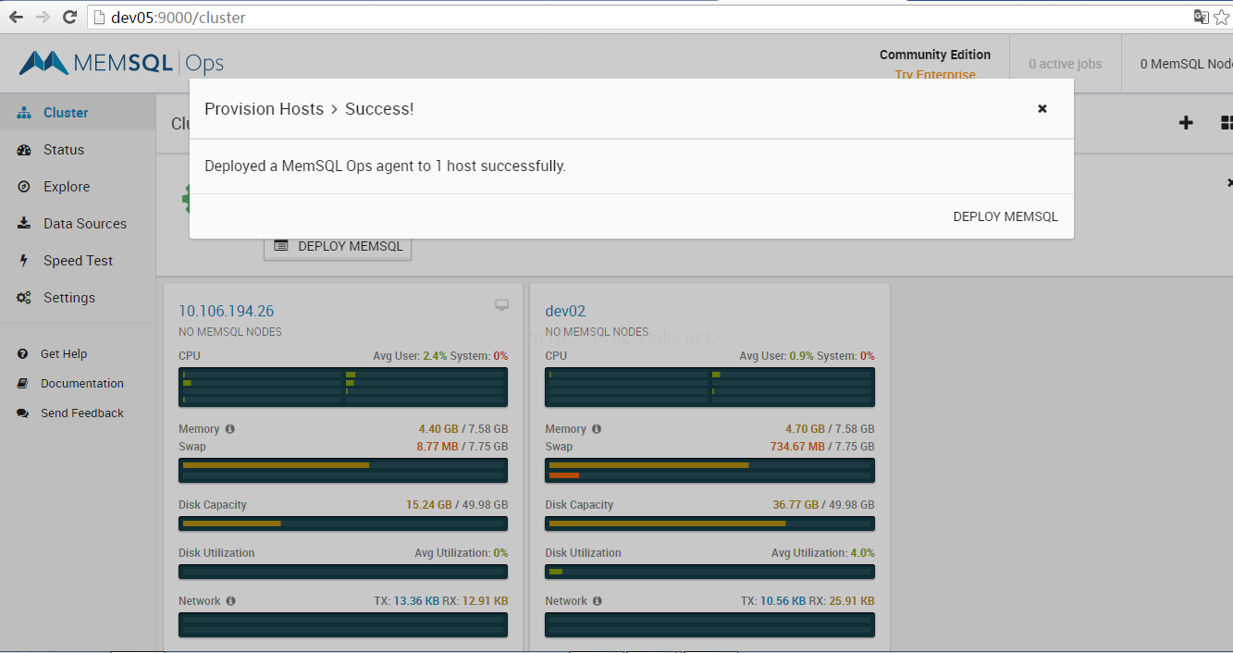Switch to grid view icon

pos(1227,123)
